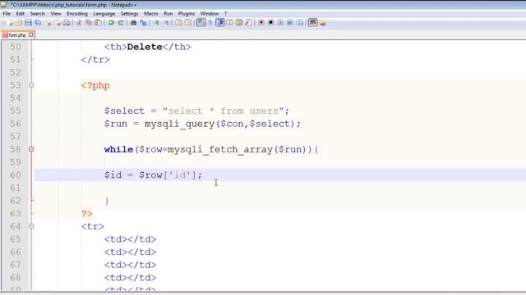Open the View menu
This screenshot has width=526, height=295.
click(56, 14)
